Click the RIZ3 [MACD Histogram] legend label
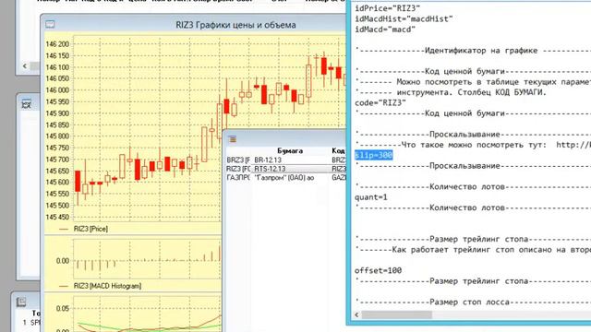Screen dimensions: 591x332 tap(107, 286)
